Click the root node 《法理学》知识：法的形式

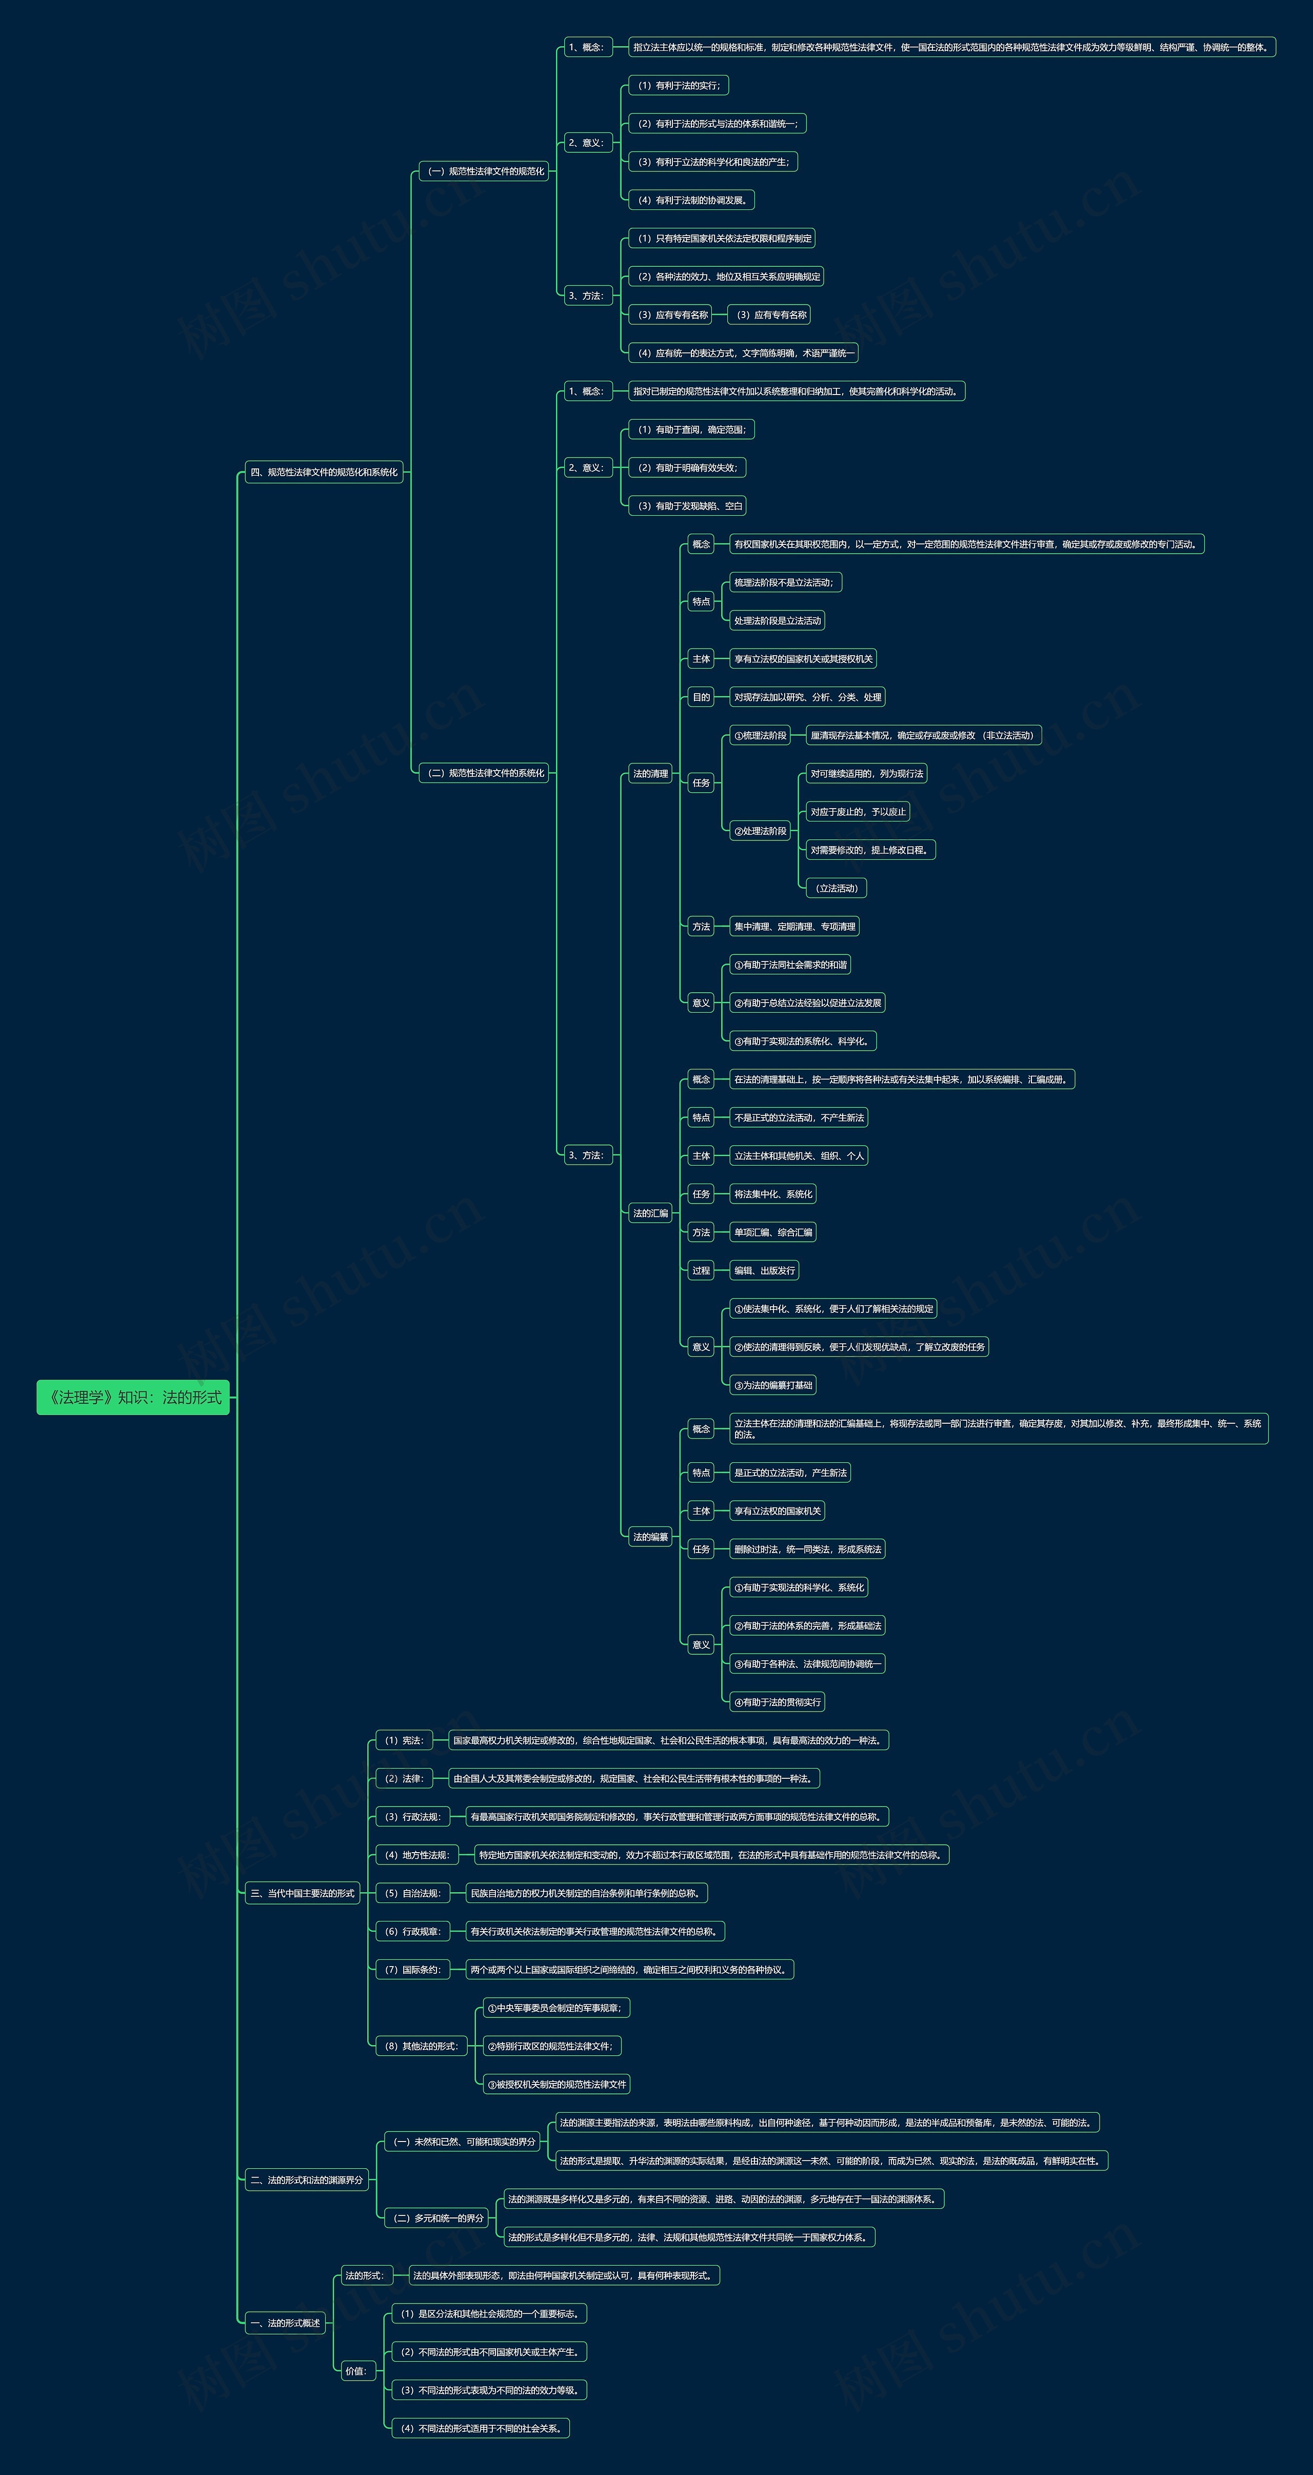(x=133, y=1397)
